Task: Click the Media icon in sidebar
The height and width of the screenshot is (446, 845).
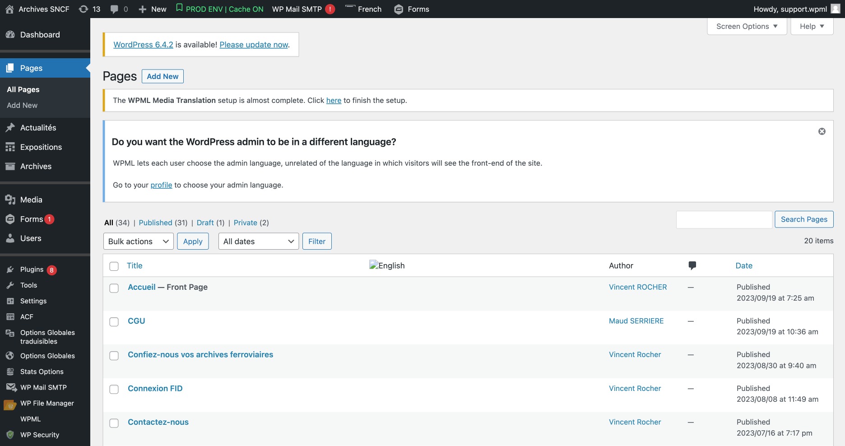Action: tap(10, 200)
